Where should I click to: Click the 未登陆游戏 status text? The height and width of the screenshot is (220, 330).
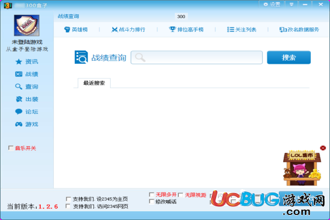click(27, 42)
